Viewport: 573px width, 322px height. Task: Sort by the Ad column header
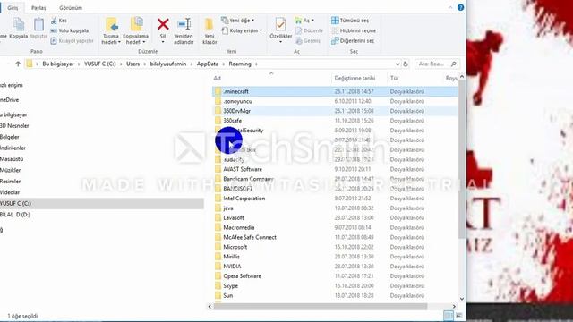tap(217, 78)
